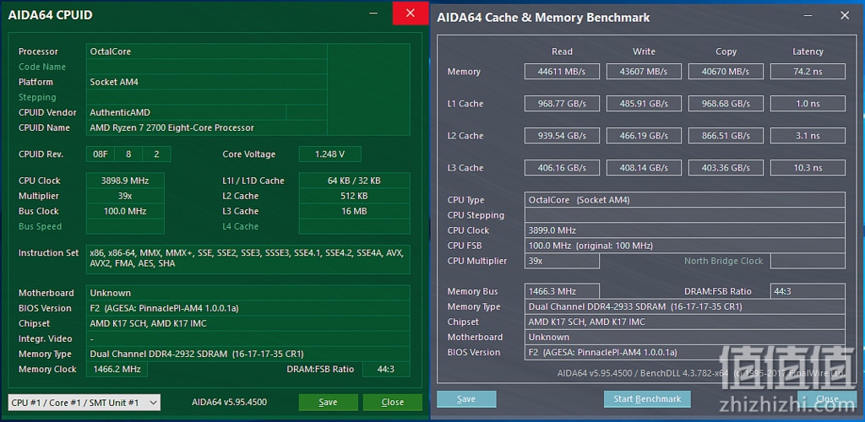Select CPUID Rev. 08F cell
The width and height of the screenshot is (865, 422).
(101, 154)
